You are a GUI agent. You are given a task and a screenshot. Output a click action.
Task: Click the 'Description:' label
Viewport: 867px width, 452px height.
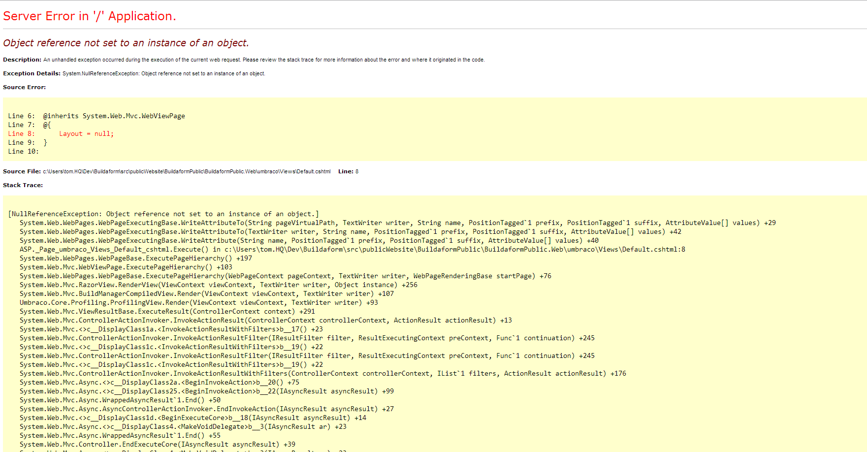(x=22, y=60)
